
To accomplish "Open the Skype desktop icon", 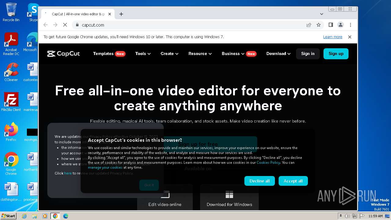I will click(33, 12).
